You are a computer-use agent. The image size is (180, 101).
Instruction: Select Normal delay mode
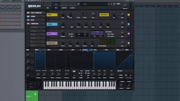pos(106,32)
